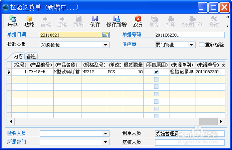Expand toolbar overflow chevron

click(x=227, y=17)
